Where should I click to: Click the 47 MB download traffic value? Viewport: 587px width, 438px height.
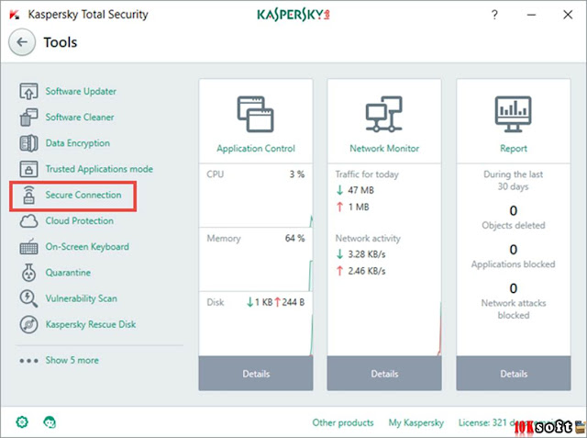coord(360,190)
